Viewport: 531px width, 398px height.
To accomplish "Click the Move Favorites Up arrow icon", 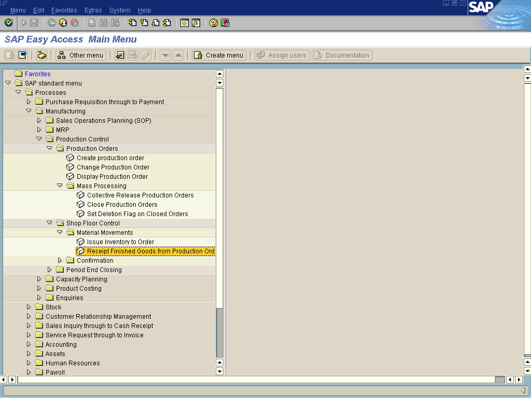I will [178, 55].
